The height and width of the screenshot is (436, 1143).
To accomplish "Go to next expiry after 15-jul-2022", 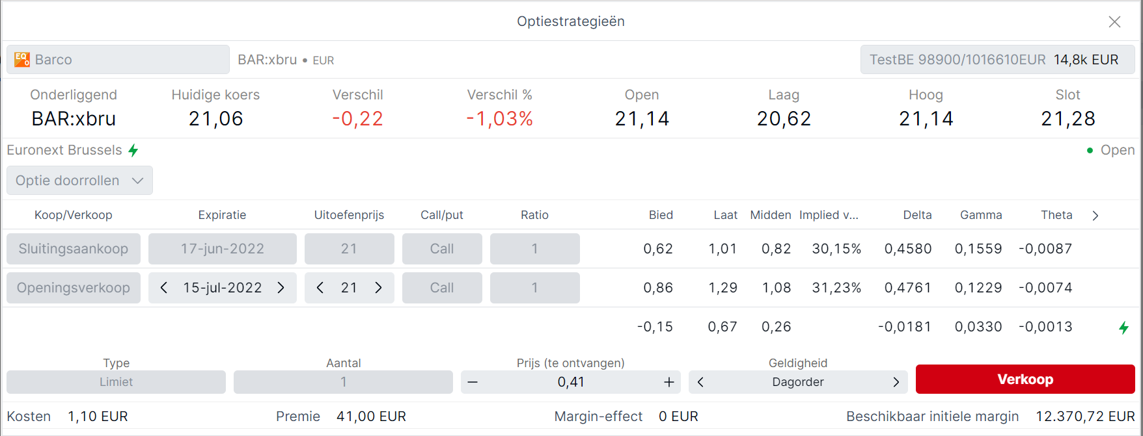I will 281,288.
